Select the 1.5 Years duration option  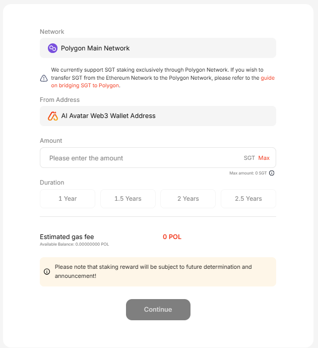coord(128,199)
